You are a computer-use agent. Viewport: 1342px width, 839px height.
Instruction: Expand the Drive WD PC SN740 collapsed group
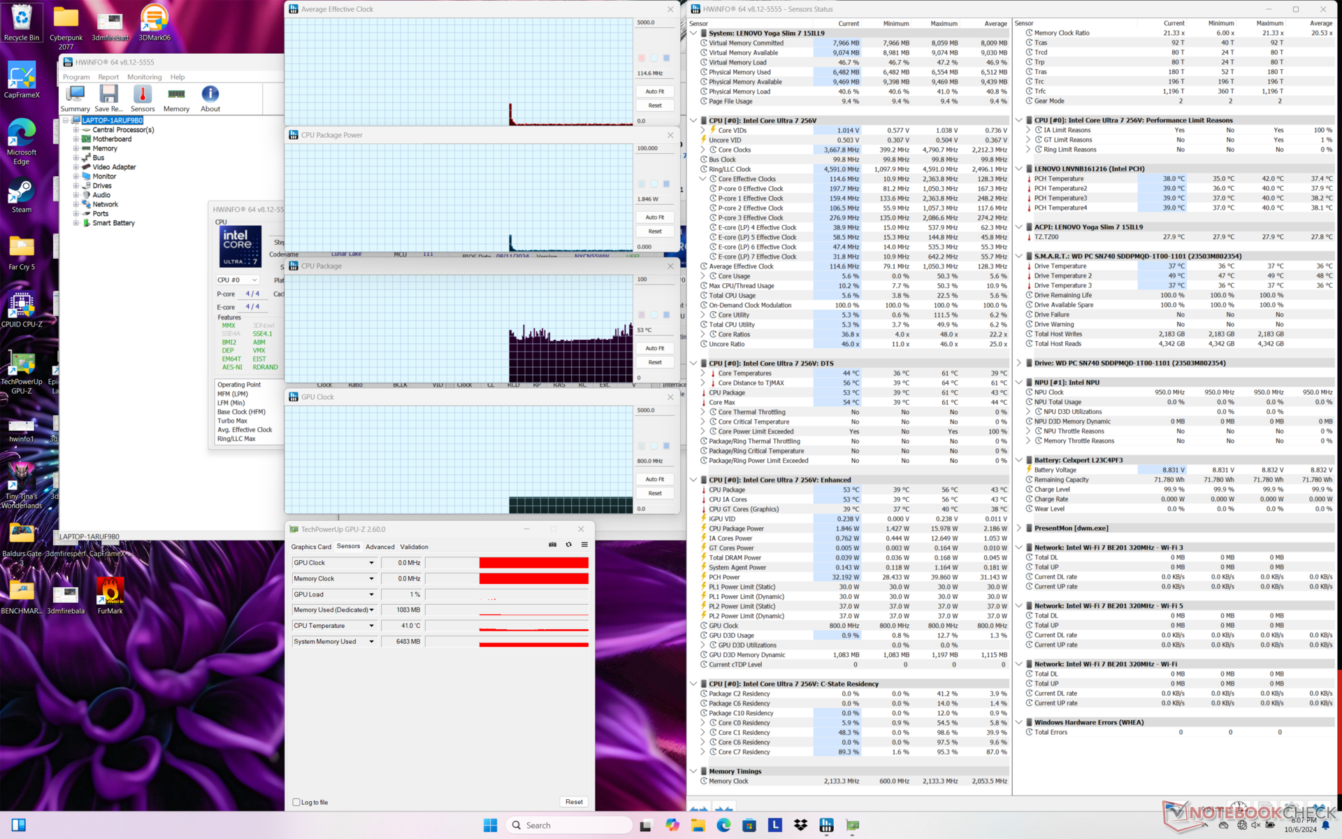(x=1019, y=363)
